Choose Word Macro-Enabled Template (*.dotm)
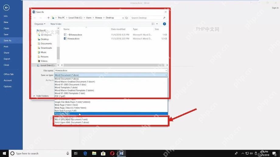 pyautogui.click(x=74, y=91)
